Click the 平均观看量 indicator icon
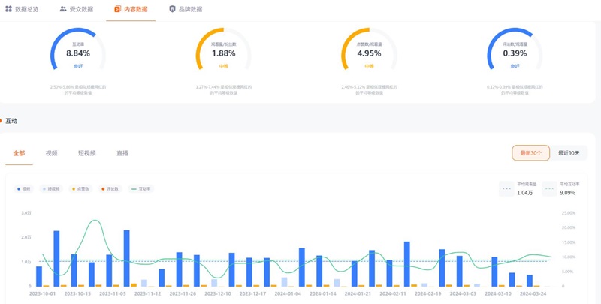 pyautogui.click(x=506, y=189)
